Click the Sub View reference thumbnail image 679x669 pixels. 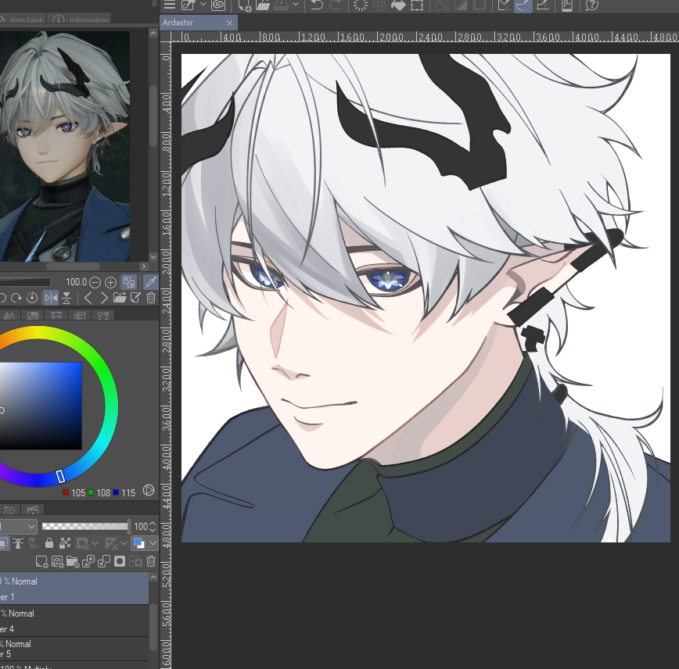65,145
